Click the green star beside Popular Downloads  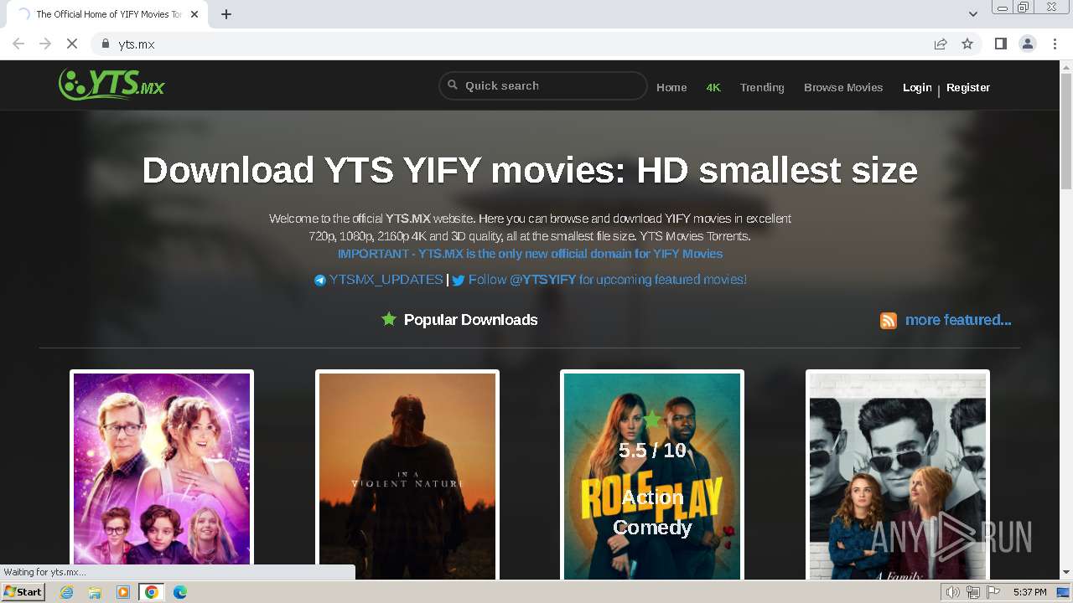point(389,319)
